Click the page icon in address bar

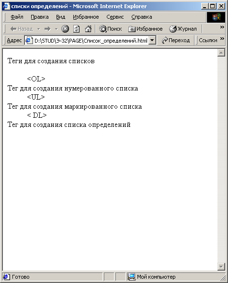[29, 40]
